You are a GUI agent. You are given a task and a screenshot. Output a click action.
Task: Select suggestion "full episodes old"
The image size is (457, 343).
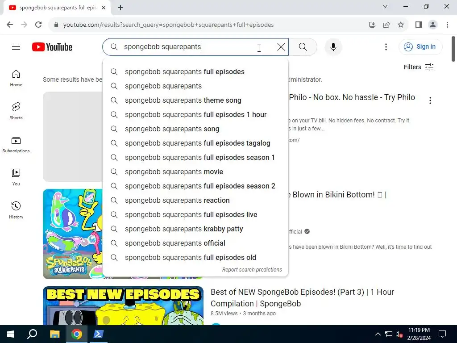coord(195,258)
